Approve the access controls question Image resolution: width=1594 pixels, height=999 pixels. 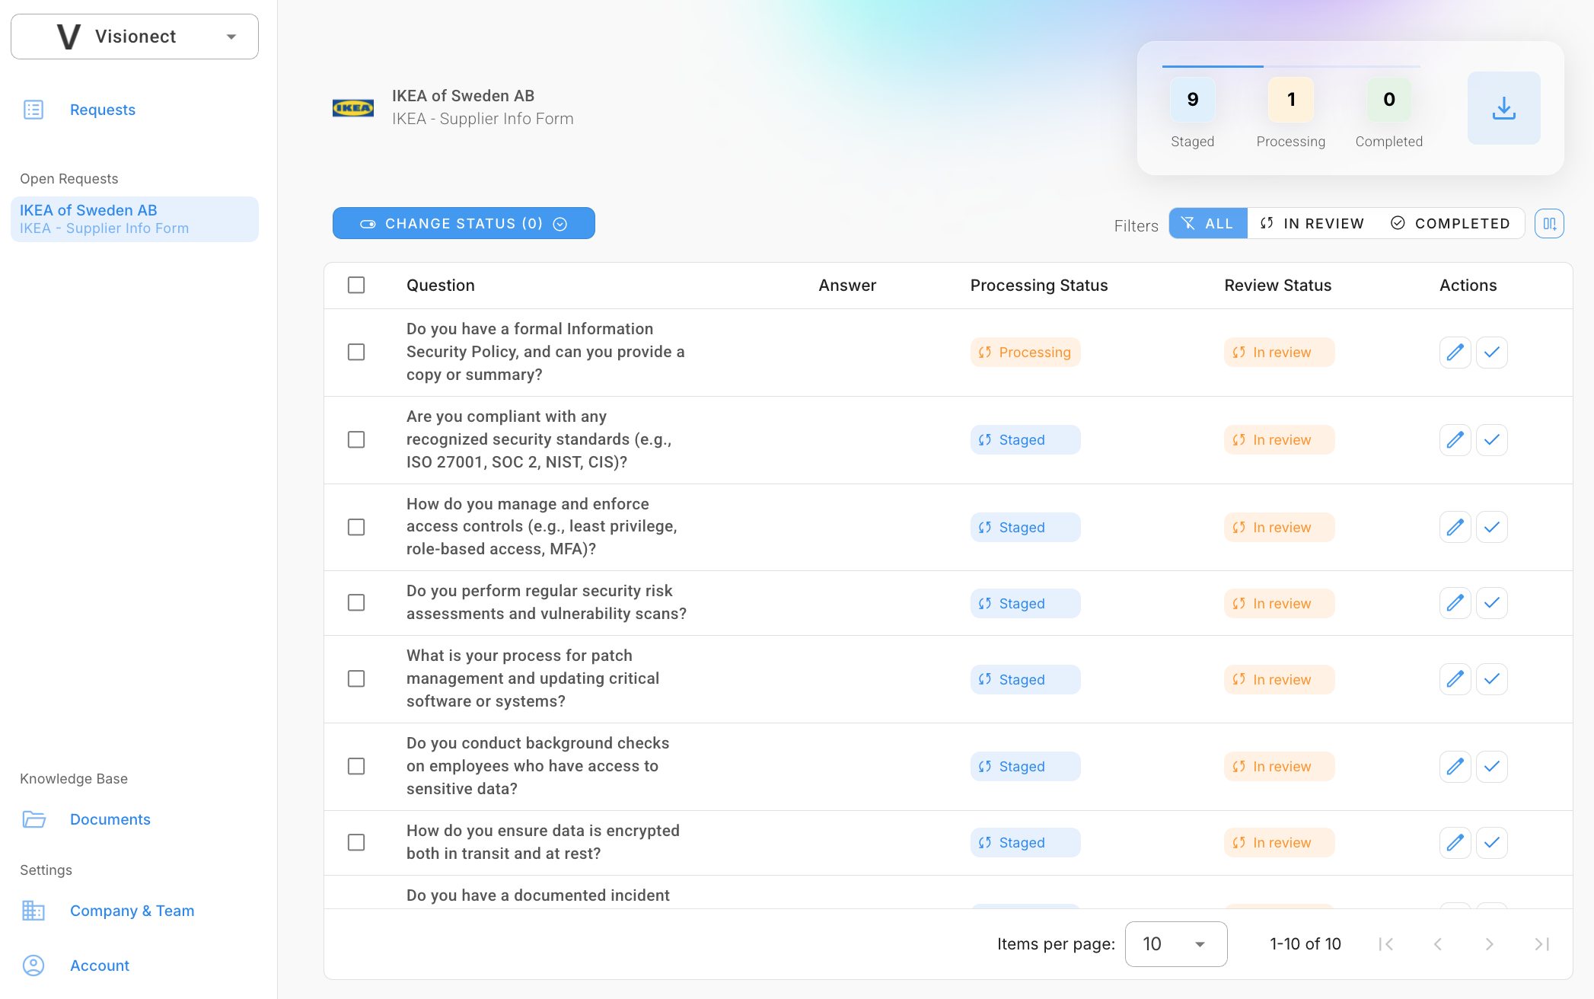tap(1492, 527)
